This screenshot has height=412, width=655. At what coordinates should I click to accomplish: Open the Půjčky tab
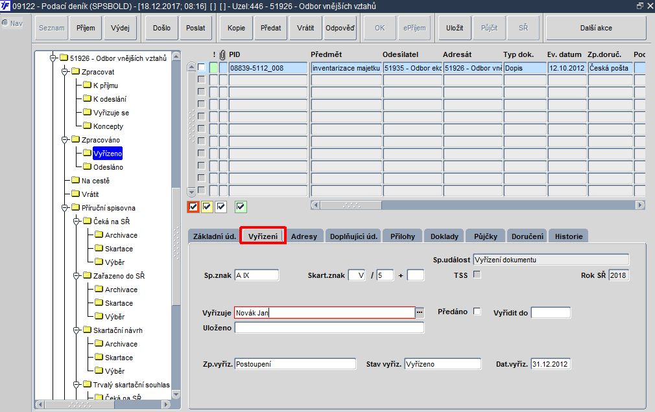click(x=485, y=236)
